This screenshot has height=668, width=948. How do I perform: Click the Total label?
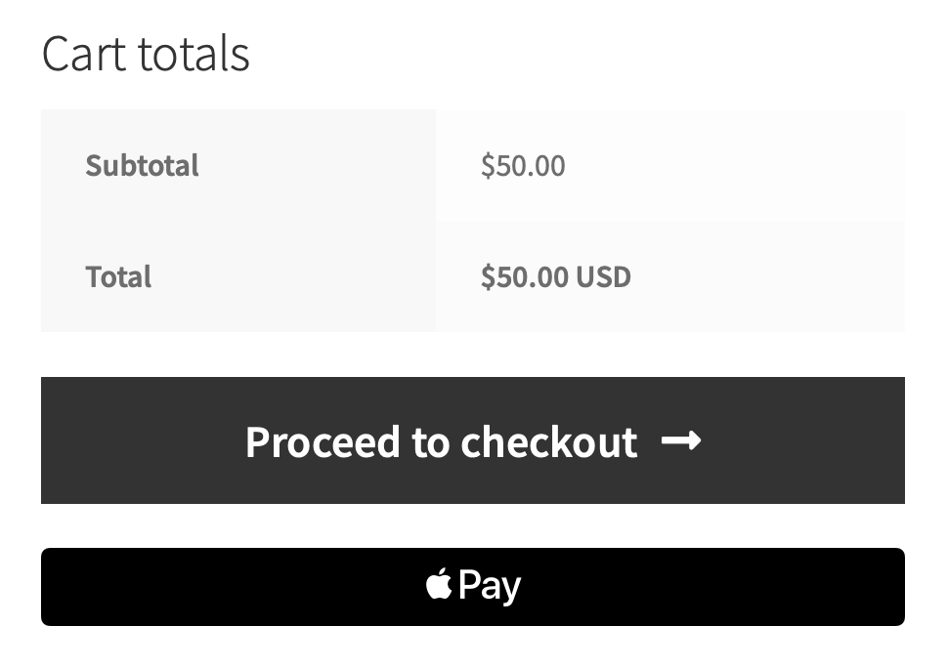118,277
